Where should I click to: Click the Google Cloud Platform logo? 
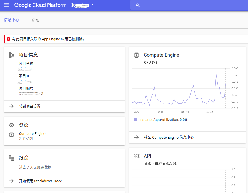(40, 5)
